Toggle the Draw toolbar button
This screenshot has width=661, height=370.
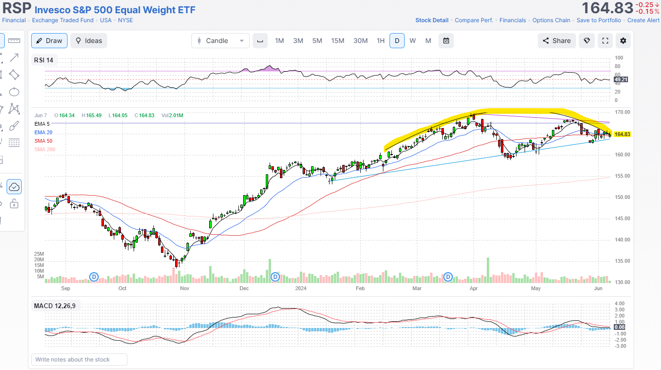coord(49,41)
